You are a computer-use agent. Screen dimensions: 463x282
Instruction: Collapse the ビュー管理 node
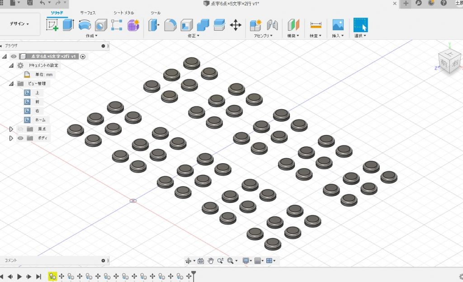pos(11,84)
